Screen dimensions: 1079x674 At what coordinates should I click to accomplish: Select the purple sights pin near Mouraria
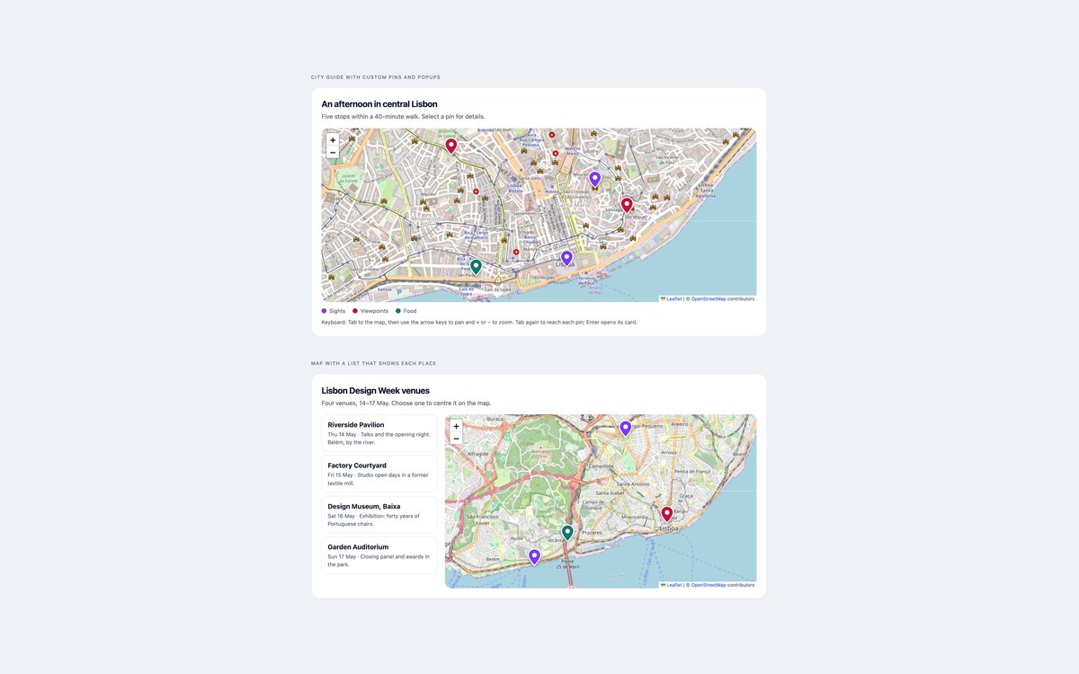click(x=594, y=180)
